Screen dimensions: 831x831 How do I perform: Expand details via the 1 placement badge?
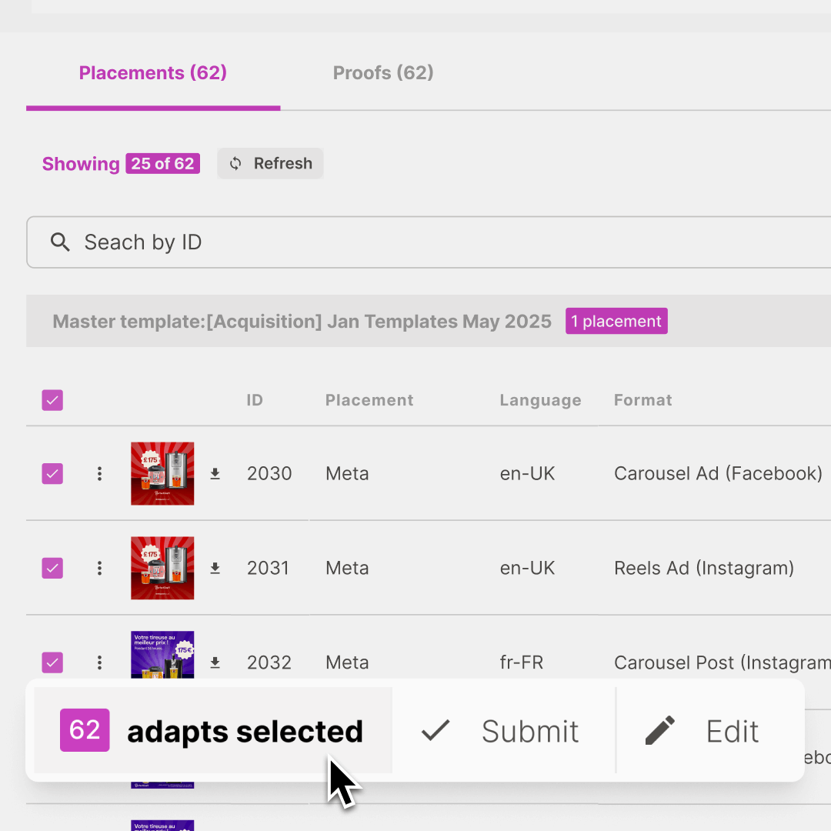[616, 321]
